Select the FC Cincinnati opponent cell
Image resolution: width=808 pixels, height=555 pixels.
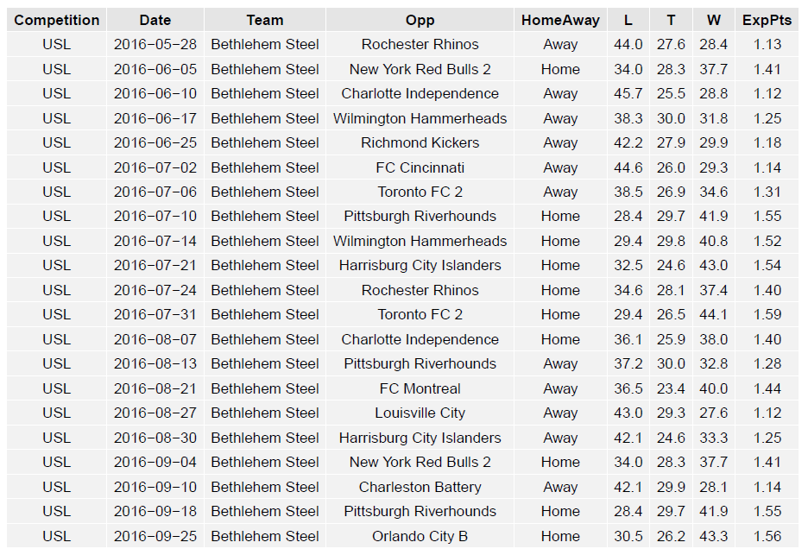pos(420,167)
